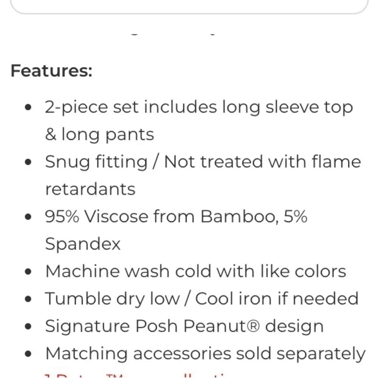Viewport: 378px width, 378px height.
Task: Click the bullet before '2-piece set'
Action: (28, 107)
